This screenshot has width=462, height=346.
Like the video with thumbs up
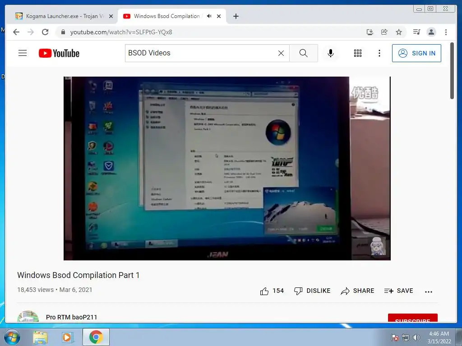272,291
